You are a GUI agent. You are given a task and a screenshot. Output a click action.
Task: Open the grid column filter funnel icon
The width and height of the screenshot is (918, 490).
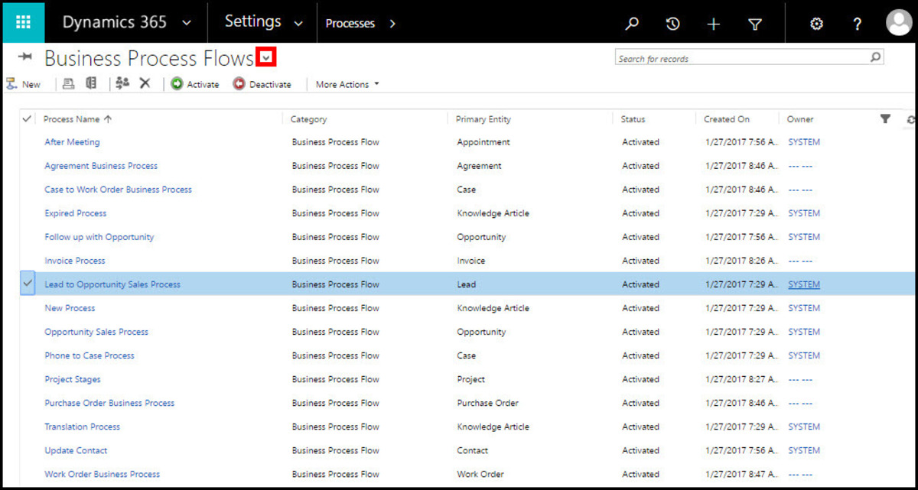point(885,118)
